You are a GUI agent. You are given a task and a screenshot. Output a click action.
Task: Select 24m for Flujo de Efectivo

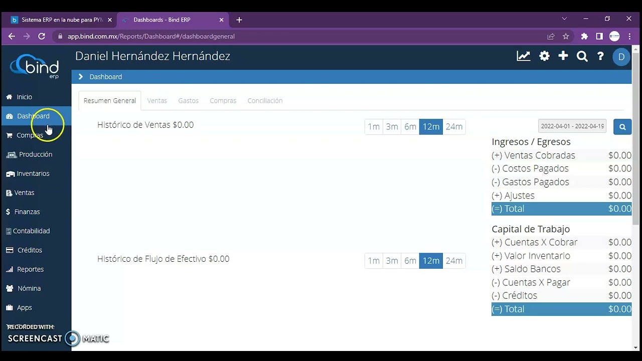tap(454, 261)
